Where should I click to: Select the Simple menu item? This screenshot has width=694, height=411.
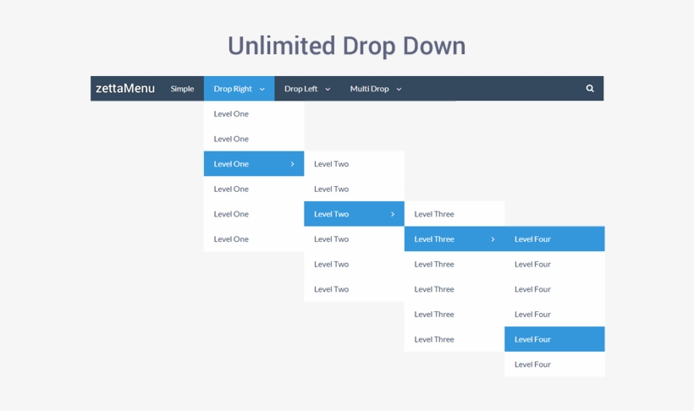182,89
